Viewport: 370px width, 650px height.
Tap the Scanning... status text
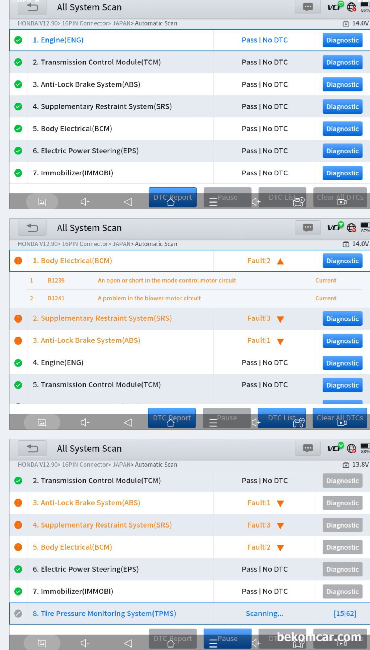(x=264, y=613)
